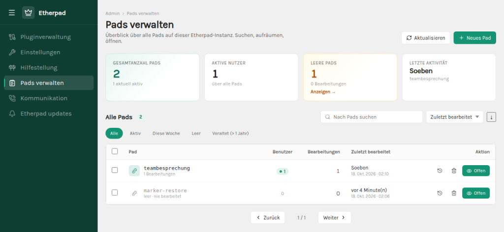The height and width of the screenshot is (232, 504).
Task: Click the Etherpad crown logo
Action: [x=28, y=13]
